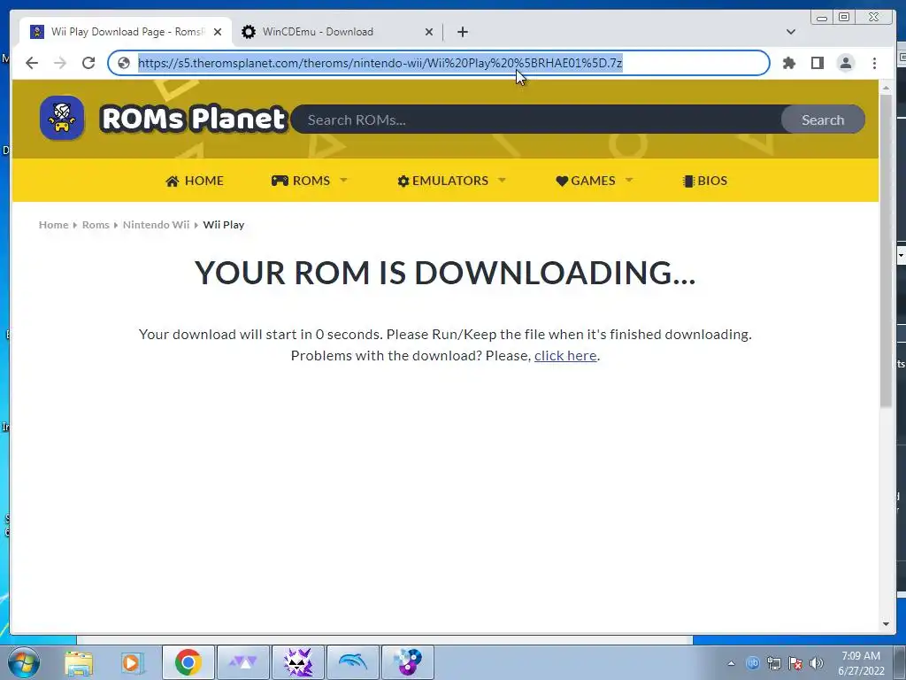Click the ROMs Planet title text
Viewport: 906px width, 680px height.
(193, 119)
